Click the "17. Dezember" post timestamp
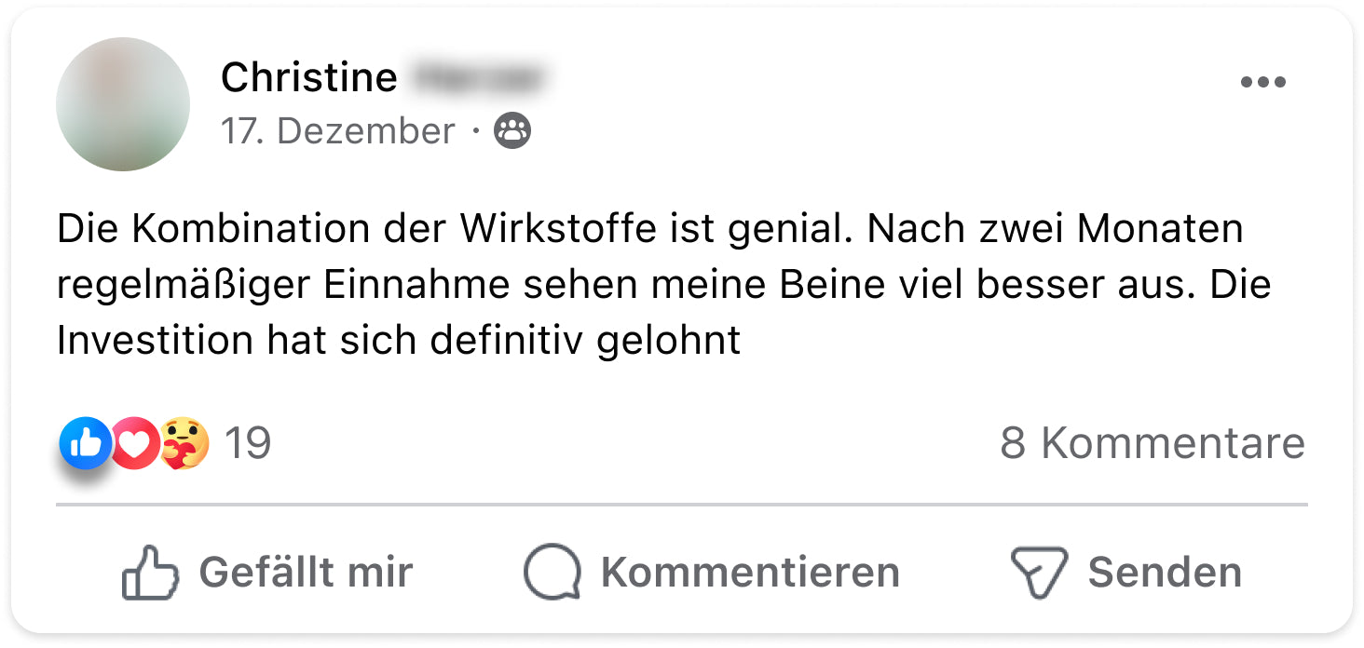1364x648 pixels. click(x=337, y=131)
